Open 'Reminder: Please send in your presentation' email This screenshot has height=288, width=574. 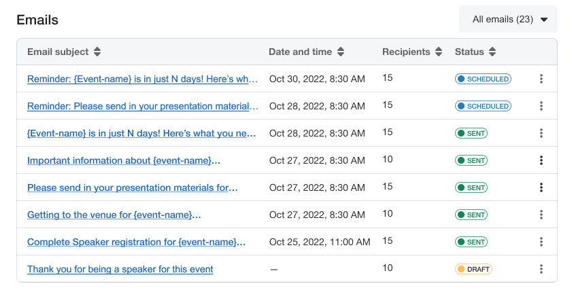[143, 106]
